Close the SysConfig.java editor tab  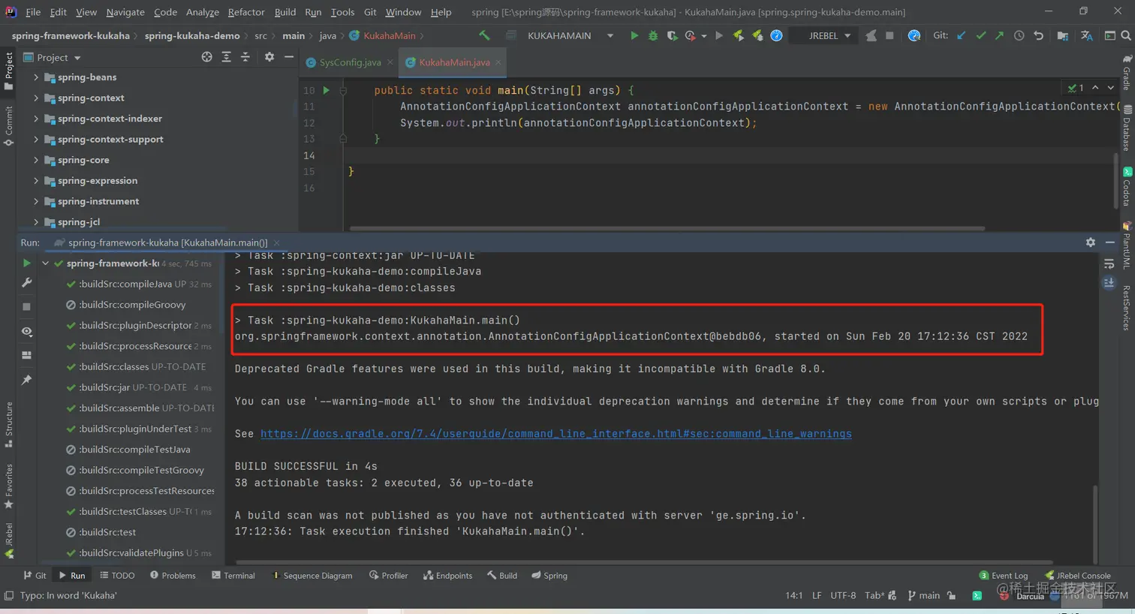click(x=390, y=62)
